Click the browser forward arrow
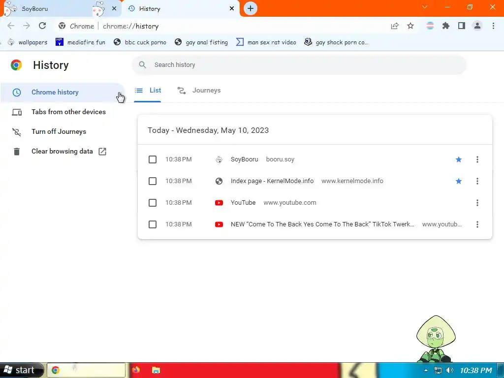 click(27, 26)
